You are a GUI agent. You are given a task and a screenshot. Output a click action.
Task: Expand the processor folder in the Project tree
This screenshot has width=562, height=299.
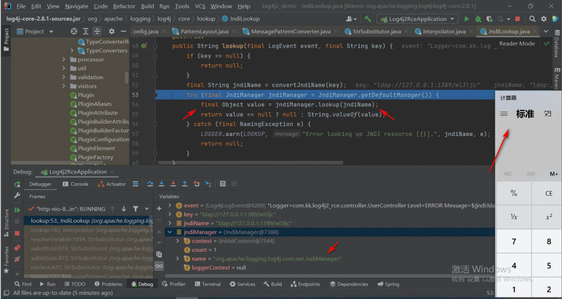pyautogui.click(x=64, y=59)
